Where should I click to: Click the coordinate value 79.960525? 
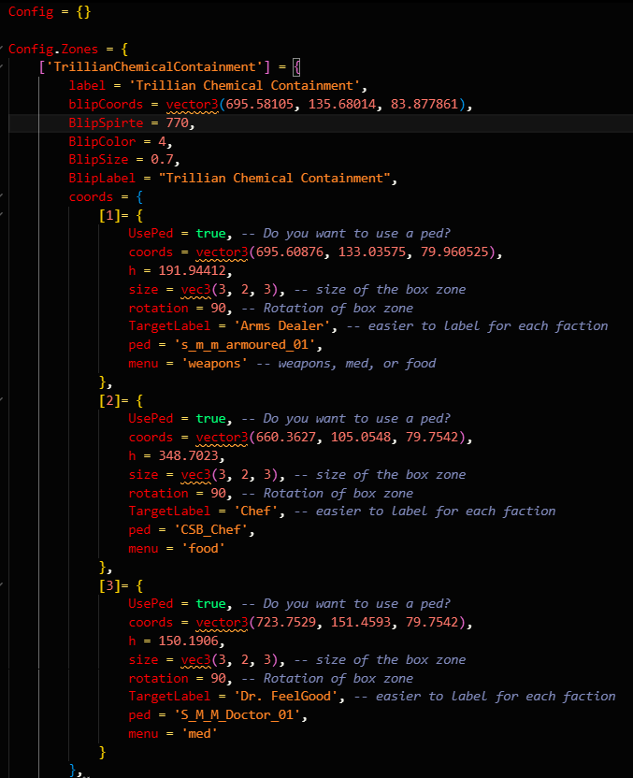point(454,252)
